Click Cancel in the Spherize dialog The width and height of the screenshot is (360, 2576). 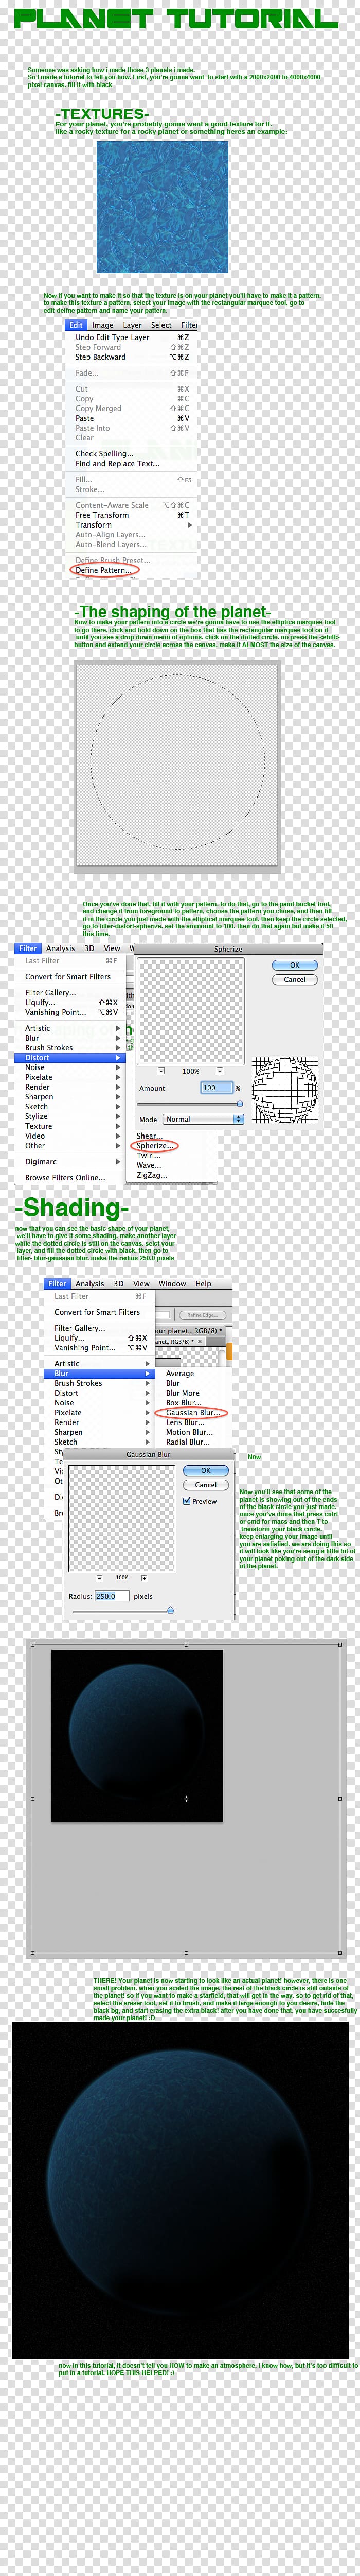[294, 979]
